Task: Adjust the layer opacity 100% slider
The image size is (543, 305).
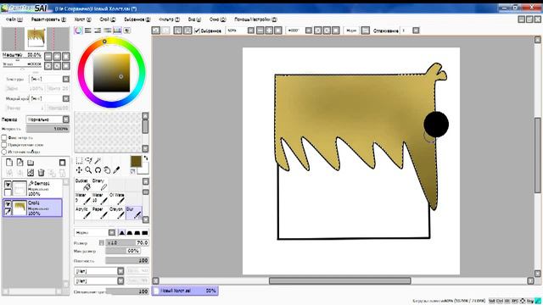Action: click(x=48, y=129)
